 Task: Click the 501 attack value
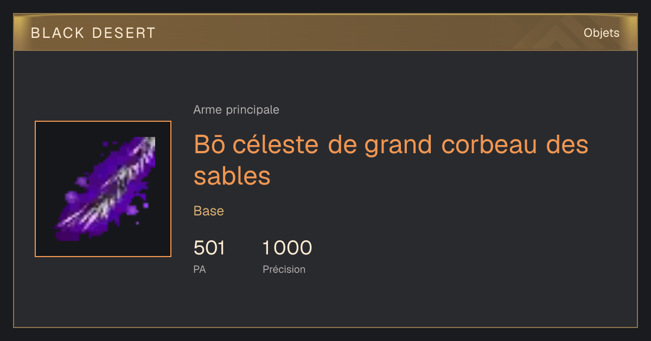(x=209, y=248)
